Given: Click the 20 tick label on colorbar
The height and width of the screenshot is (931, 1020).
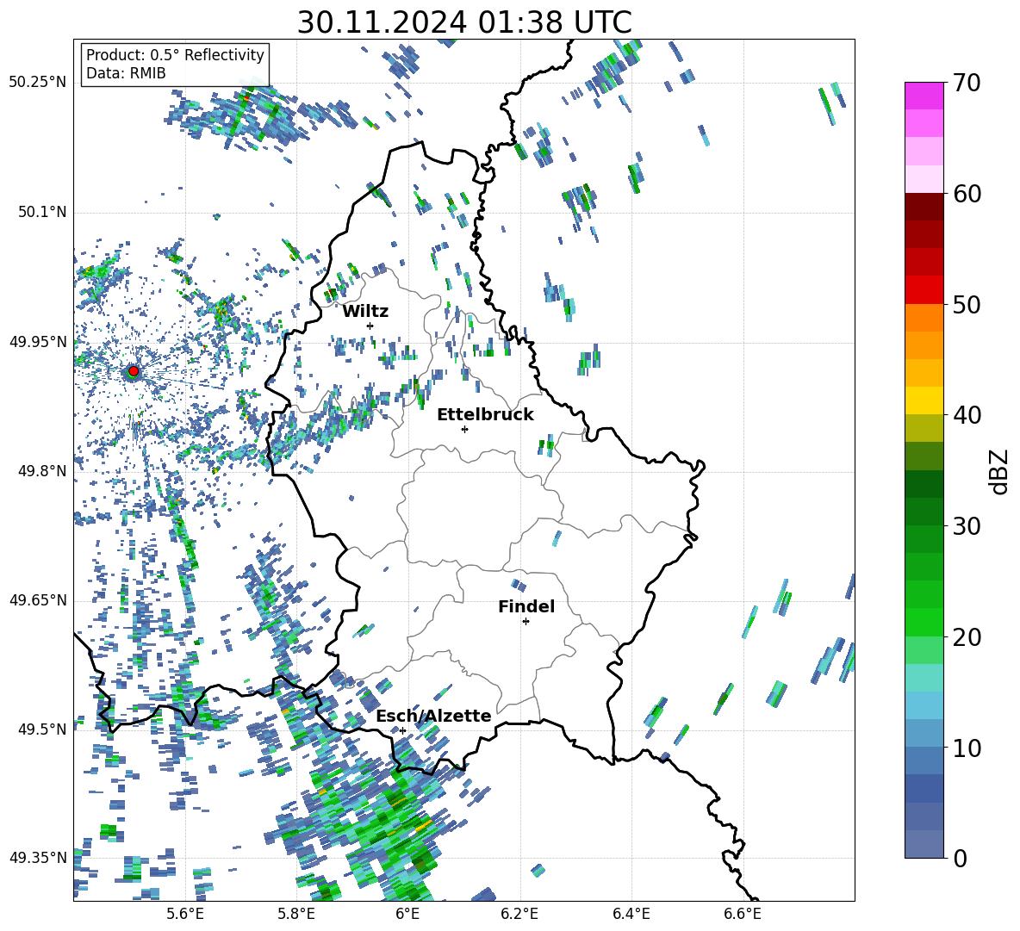Looking at the screenshot, I should pyautogui.click(x=966, y=636).
